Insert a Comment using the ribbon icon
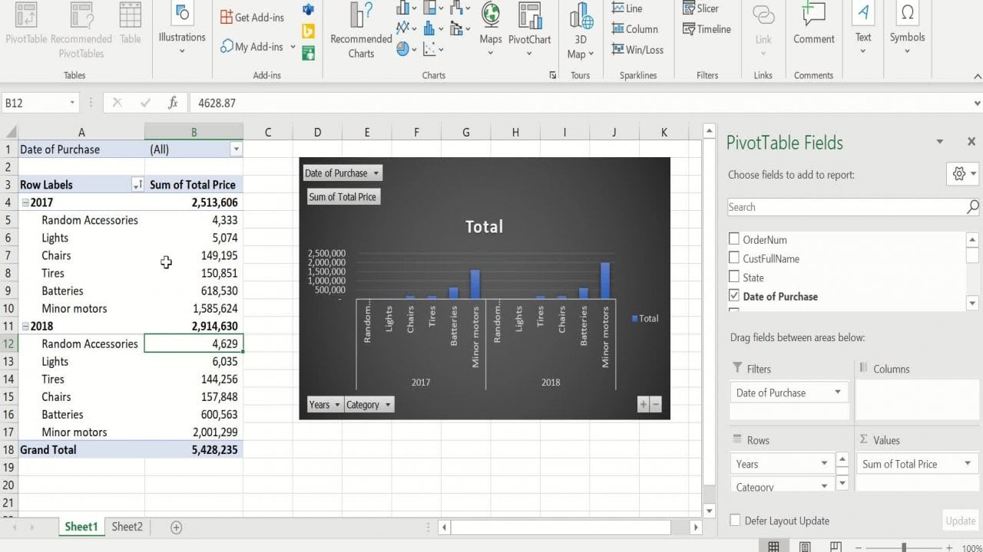The height and width of the screenshot is (552, 983). pos(813,17)
